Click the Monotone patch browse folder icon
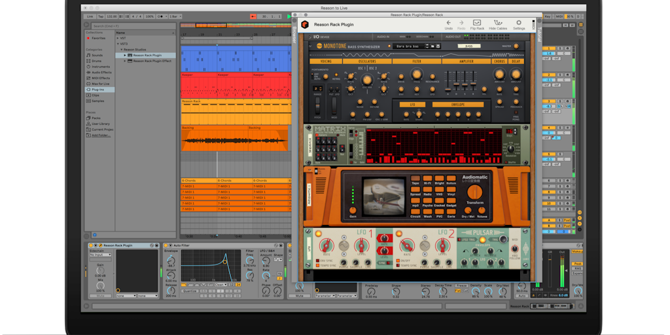 (432, 46)
